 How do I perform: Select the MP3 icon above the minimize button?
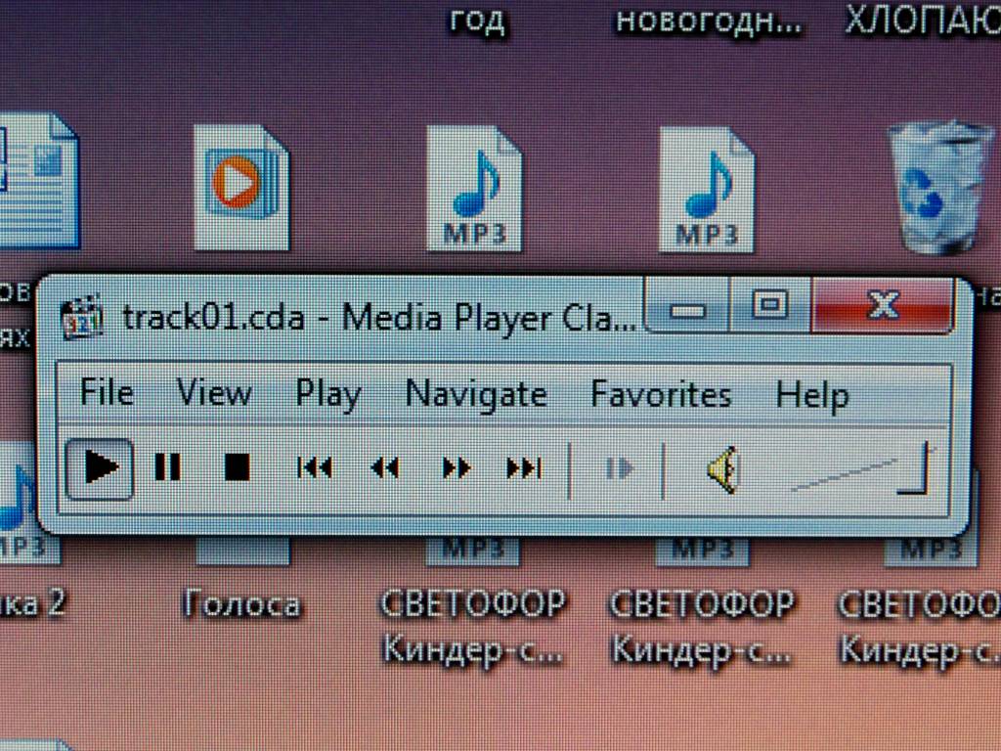pos(707,190)
